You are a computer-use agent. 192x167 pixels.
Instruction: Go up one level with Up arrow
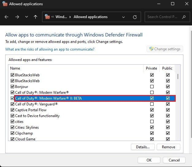(x=35, y=17)
